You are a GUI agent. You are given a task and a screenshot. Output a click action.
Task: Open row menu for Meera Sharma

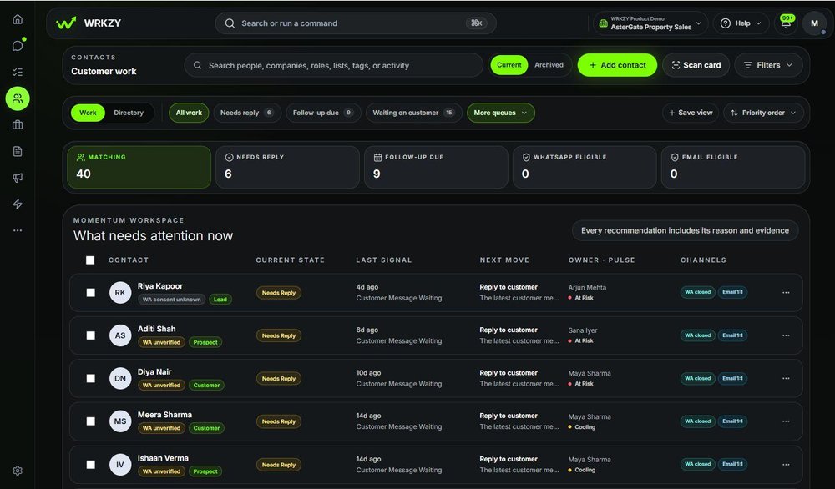[786, 421]
